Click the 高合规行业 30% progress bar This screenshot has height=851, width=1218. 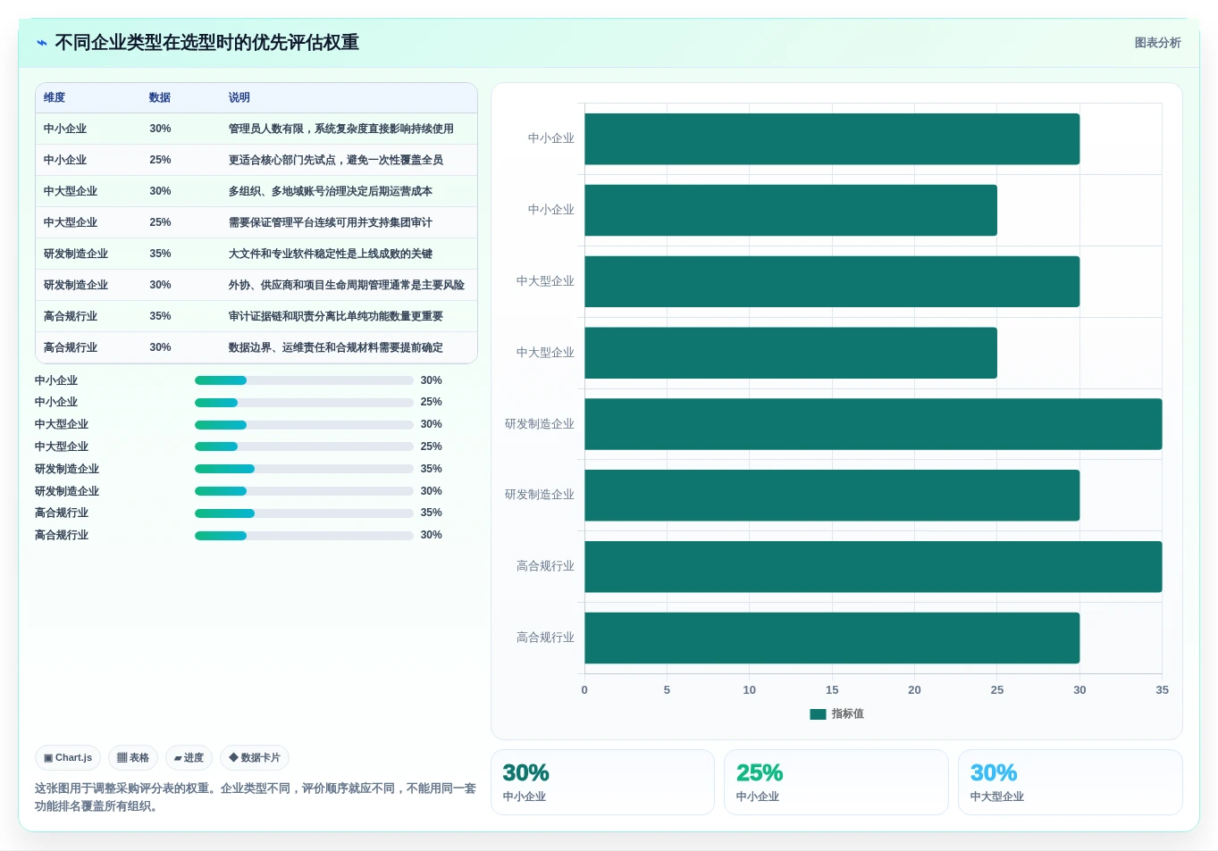coord(304,536)
